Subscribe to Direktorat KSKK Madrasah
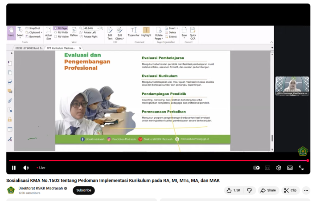This screenshot has width=312, height=201. point(83,190)
